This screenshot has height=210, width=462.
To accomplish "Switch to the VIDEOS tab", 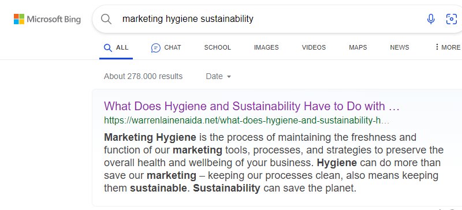I will tap(314, 47).
